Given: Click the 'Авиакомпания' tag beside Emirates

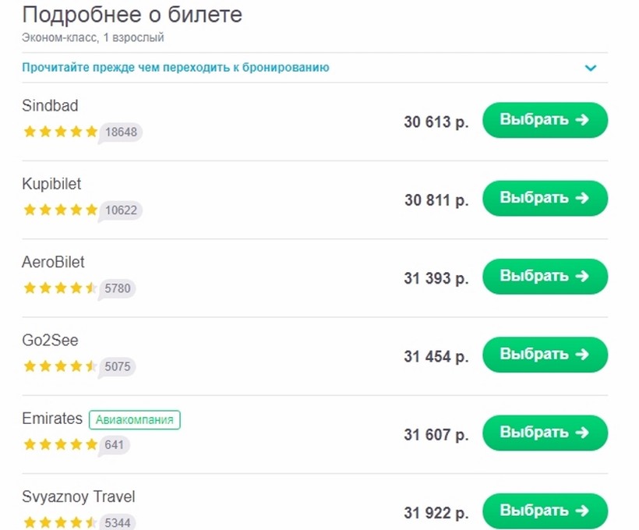Looking at the screenshot, I should tap(135, 420).
